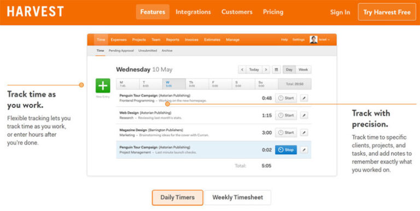This screenshot has height=211, width=420.
Task: Go to previous day arrow
Action: [x=242, y=70]
